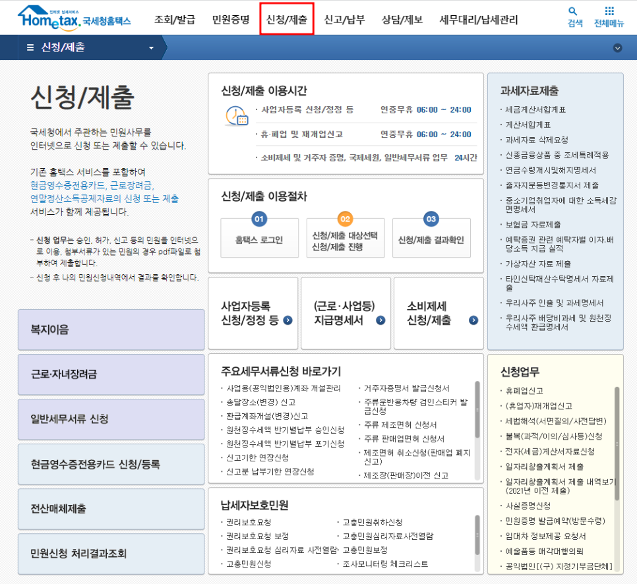Select the 신청/제출 결과확인 step box
This screenshot has width=637, height=584.
coord(431,239)
